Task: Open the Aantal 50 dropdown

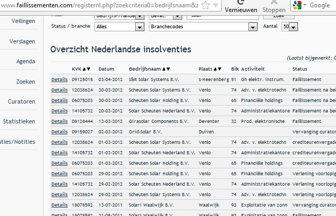Action: coord(290,27)
